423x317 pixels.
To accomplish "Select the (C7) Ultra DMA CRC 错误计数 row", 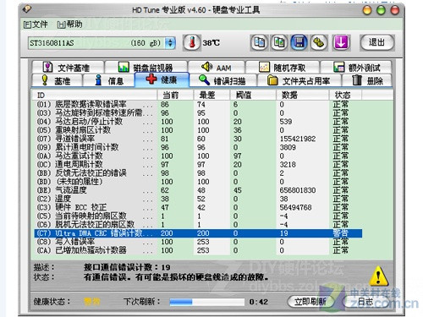I will [x=198, y=233].
